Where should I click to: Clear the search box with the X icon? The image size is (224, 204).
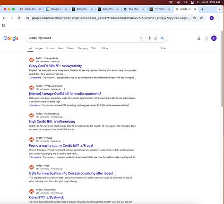(141, 38)
